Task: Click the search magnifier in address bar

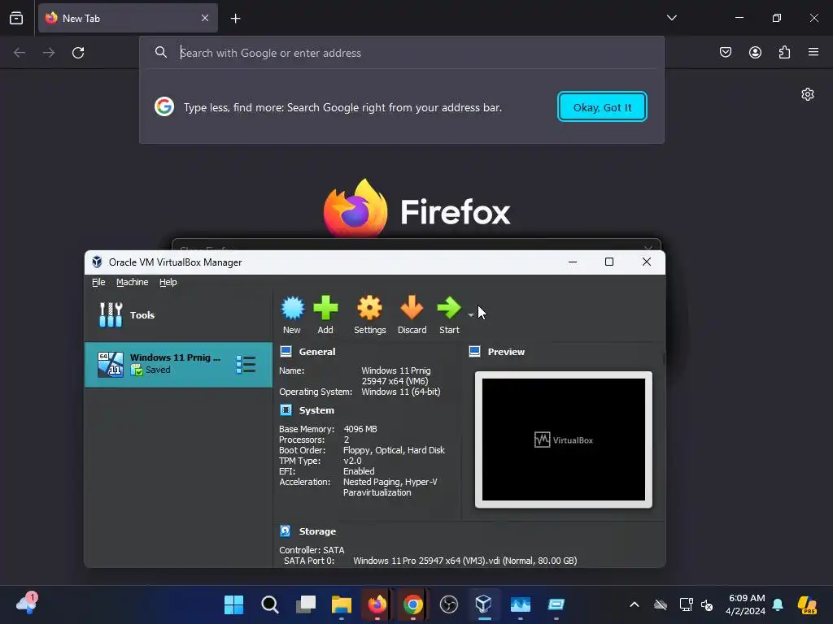Action: [x=161, y=52]
